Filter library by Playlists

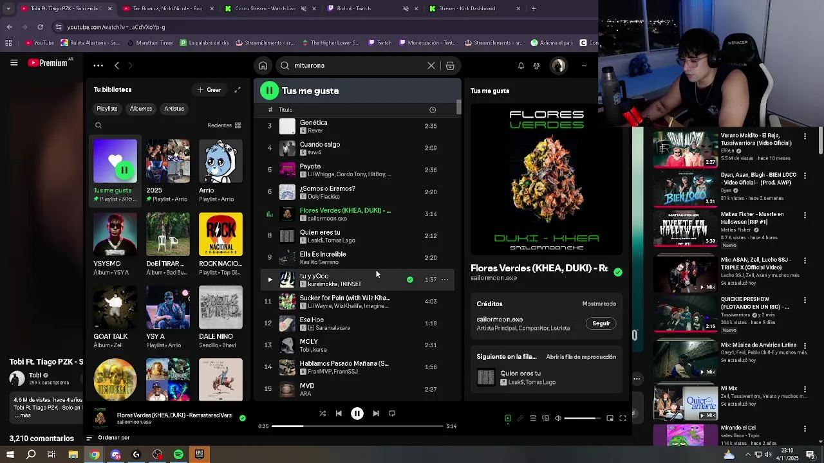tap(107, 109)
